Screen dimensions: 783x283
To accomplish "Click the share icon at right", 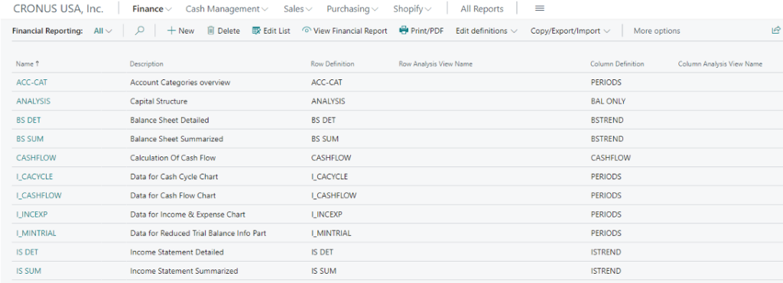I will 775,31.
